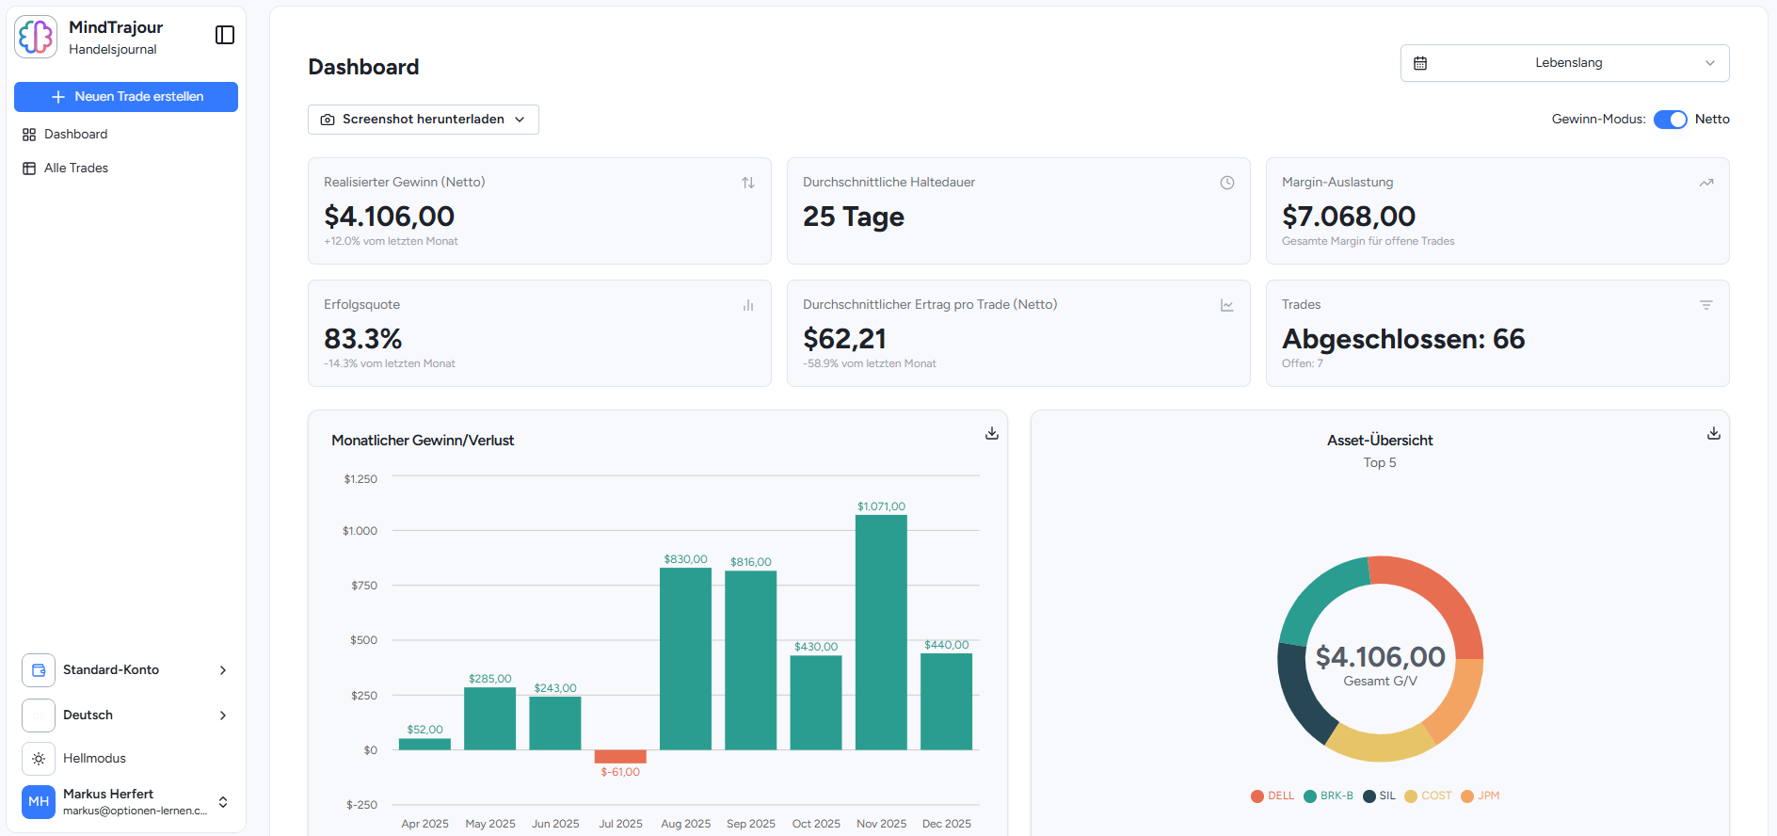Download the monthly profit/loss chart

pos(991,433)
